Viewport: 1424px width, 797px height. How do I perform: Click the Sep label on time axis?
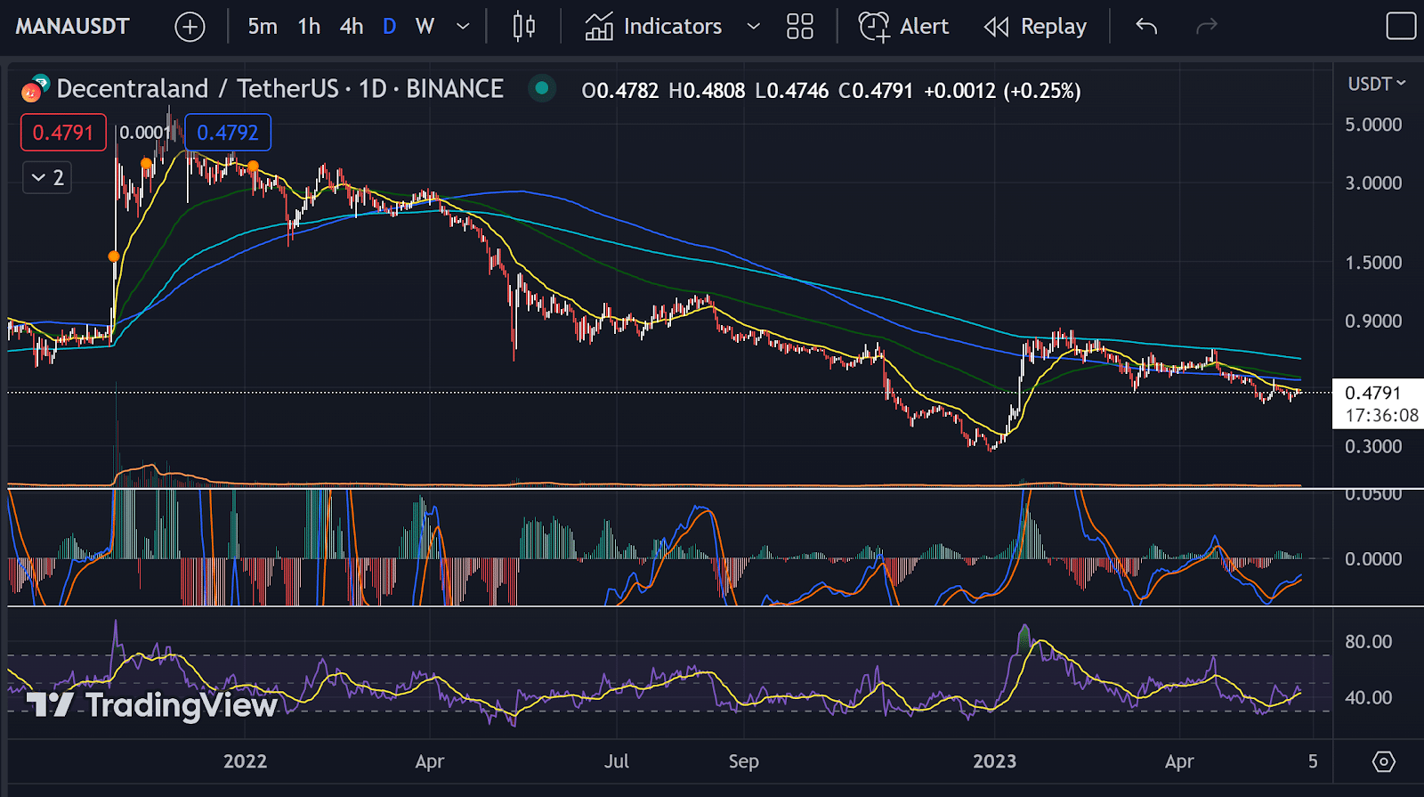[743, 761]
